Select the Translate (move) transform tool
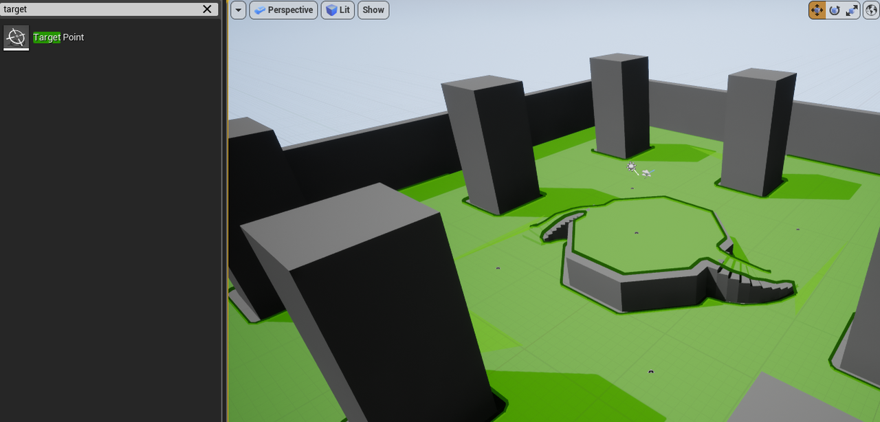Image resolution: width=880 pixels, height=422 pixels. [817, 10]
